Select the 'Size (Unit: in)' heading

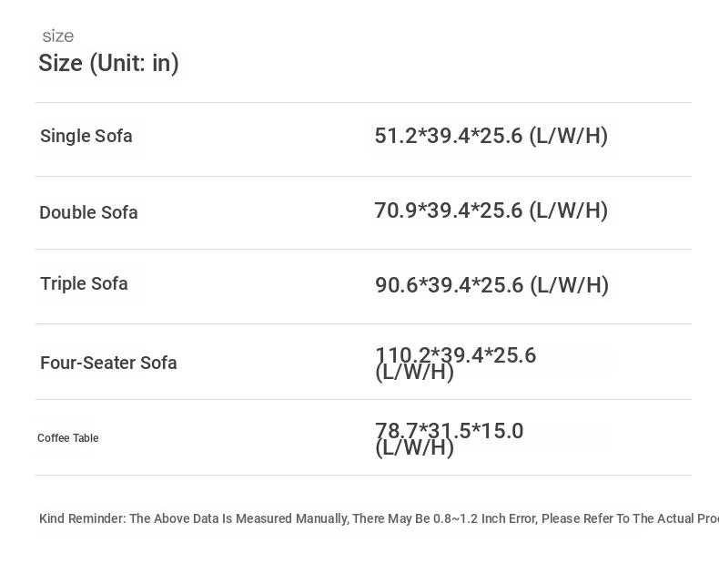(x=108, y=64)
